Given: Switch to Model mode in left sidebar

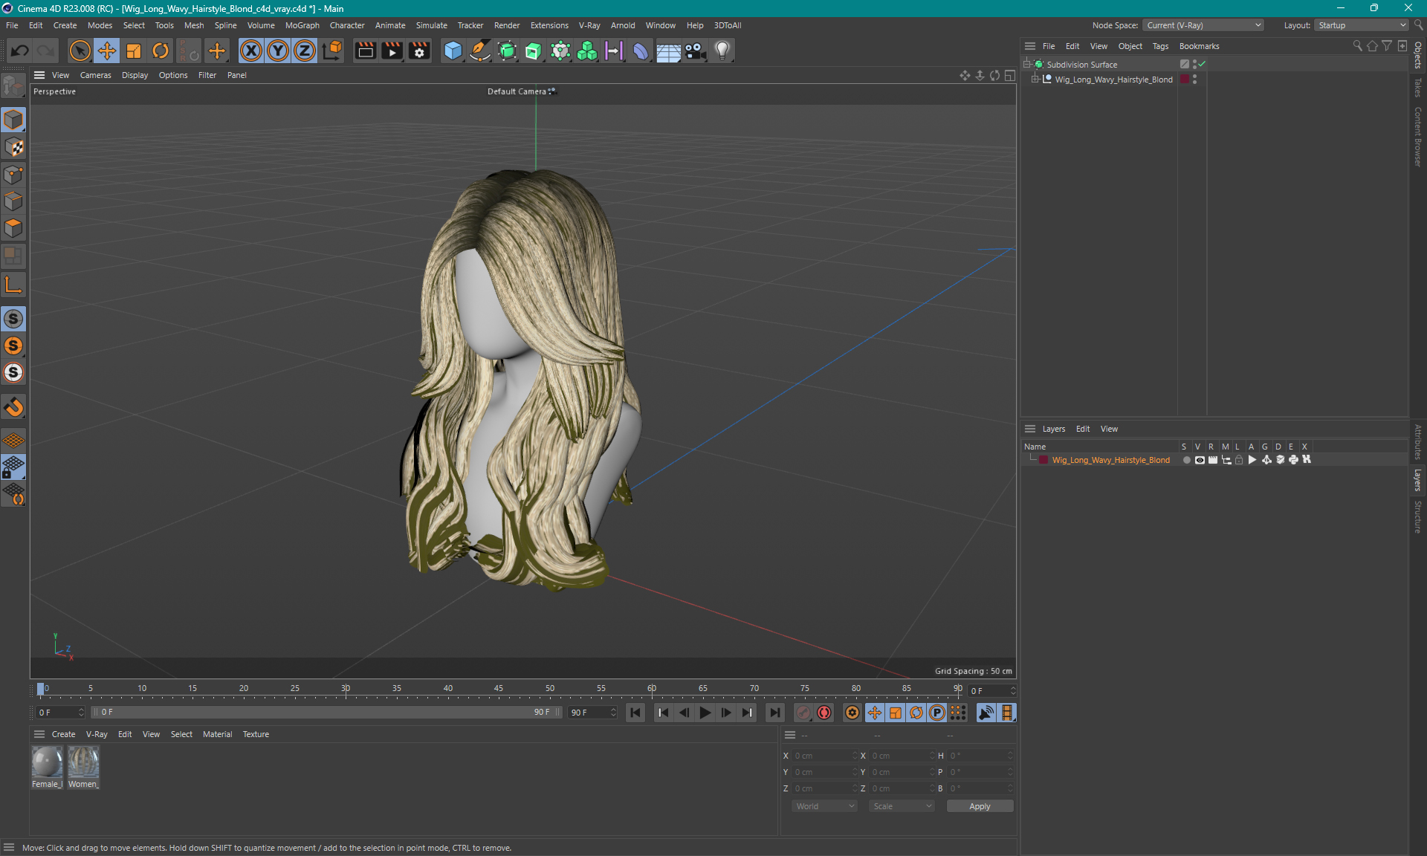Looking at the screenshot, I should point(13,120).
